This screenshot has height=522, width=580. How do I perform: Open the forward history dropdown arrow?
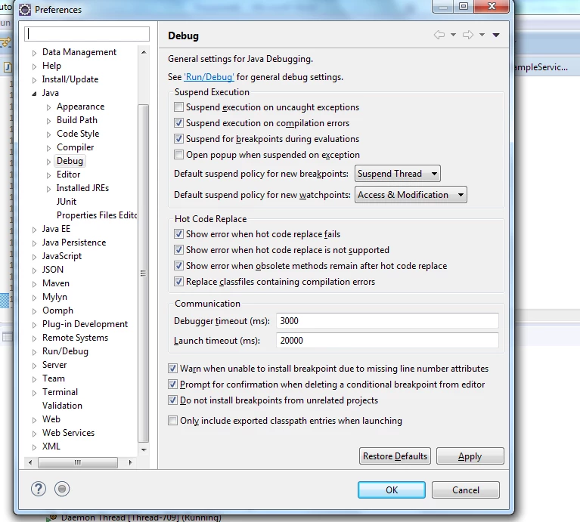[482, 35]
